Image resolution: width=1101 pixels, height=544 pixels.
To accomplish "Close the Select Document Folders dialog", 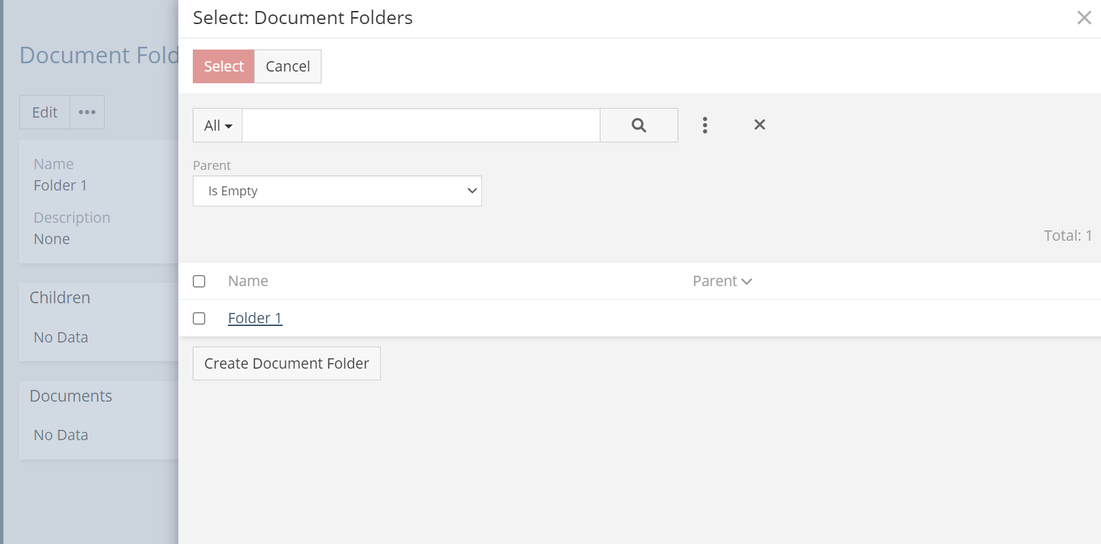I will pos(1084,17).
